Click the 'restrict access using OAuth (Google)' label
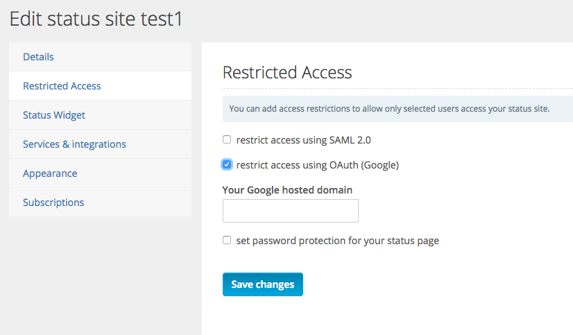The width and height of the screenshot is (573, 335). [x=318, y=165]
